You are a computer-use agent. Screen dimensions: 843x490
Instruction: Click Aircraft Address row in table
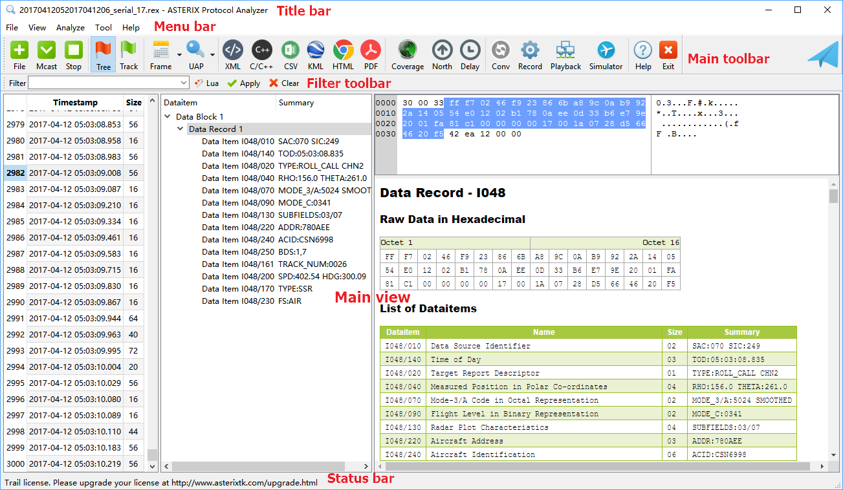pos(588,441)
